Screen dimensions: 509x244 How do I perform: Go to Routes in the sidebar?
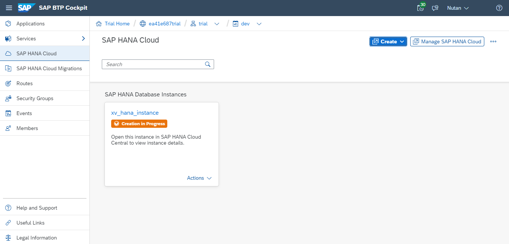(x=45, y=83)
